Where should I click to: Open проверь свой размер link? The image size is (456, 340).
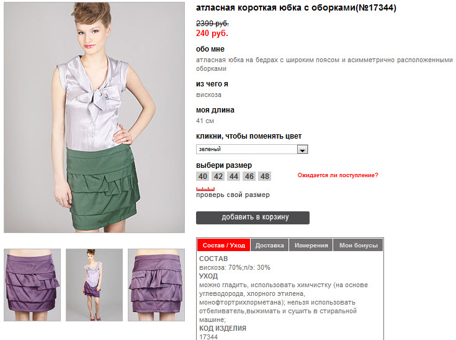(233, 195)
